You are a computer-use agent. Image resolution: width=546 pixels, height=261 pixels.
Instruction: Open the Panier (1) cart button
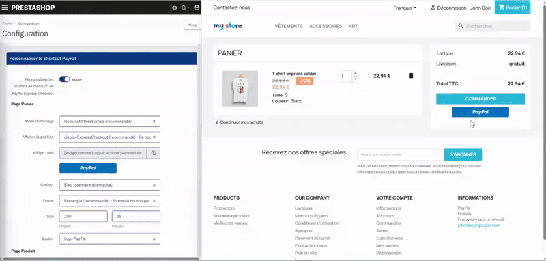tap(513, 8)
